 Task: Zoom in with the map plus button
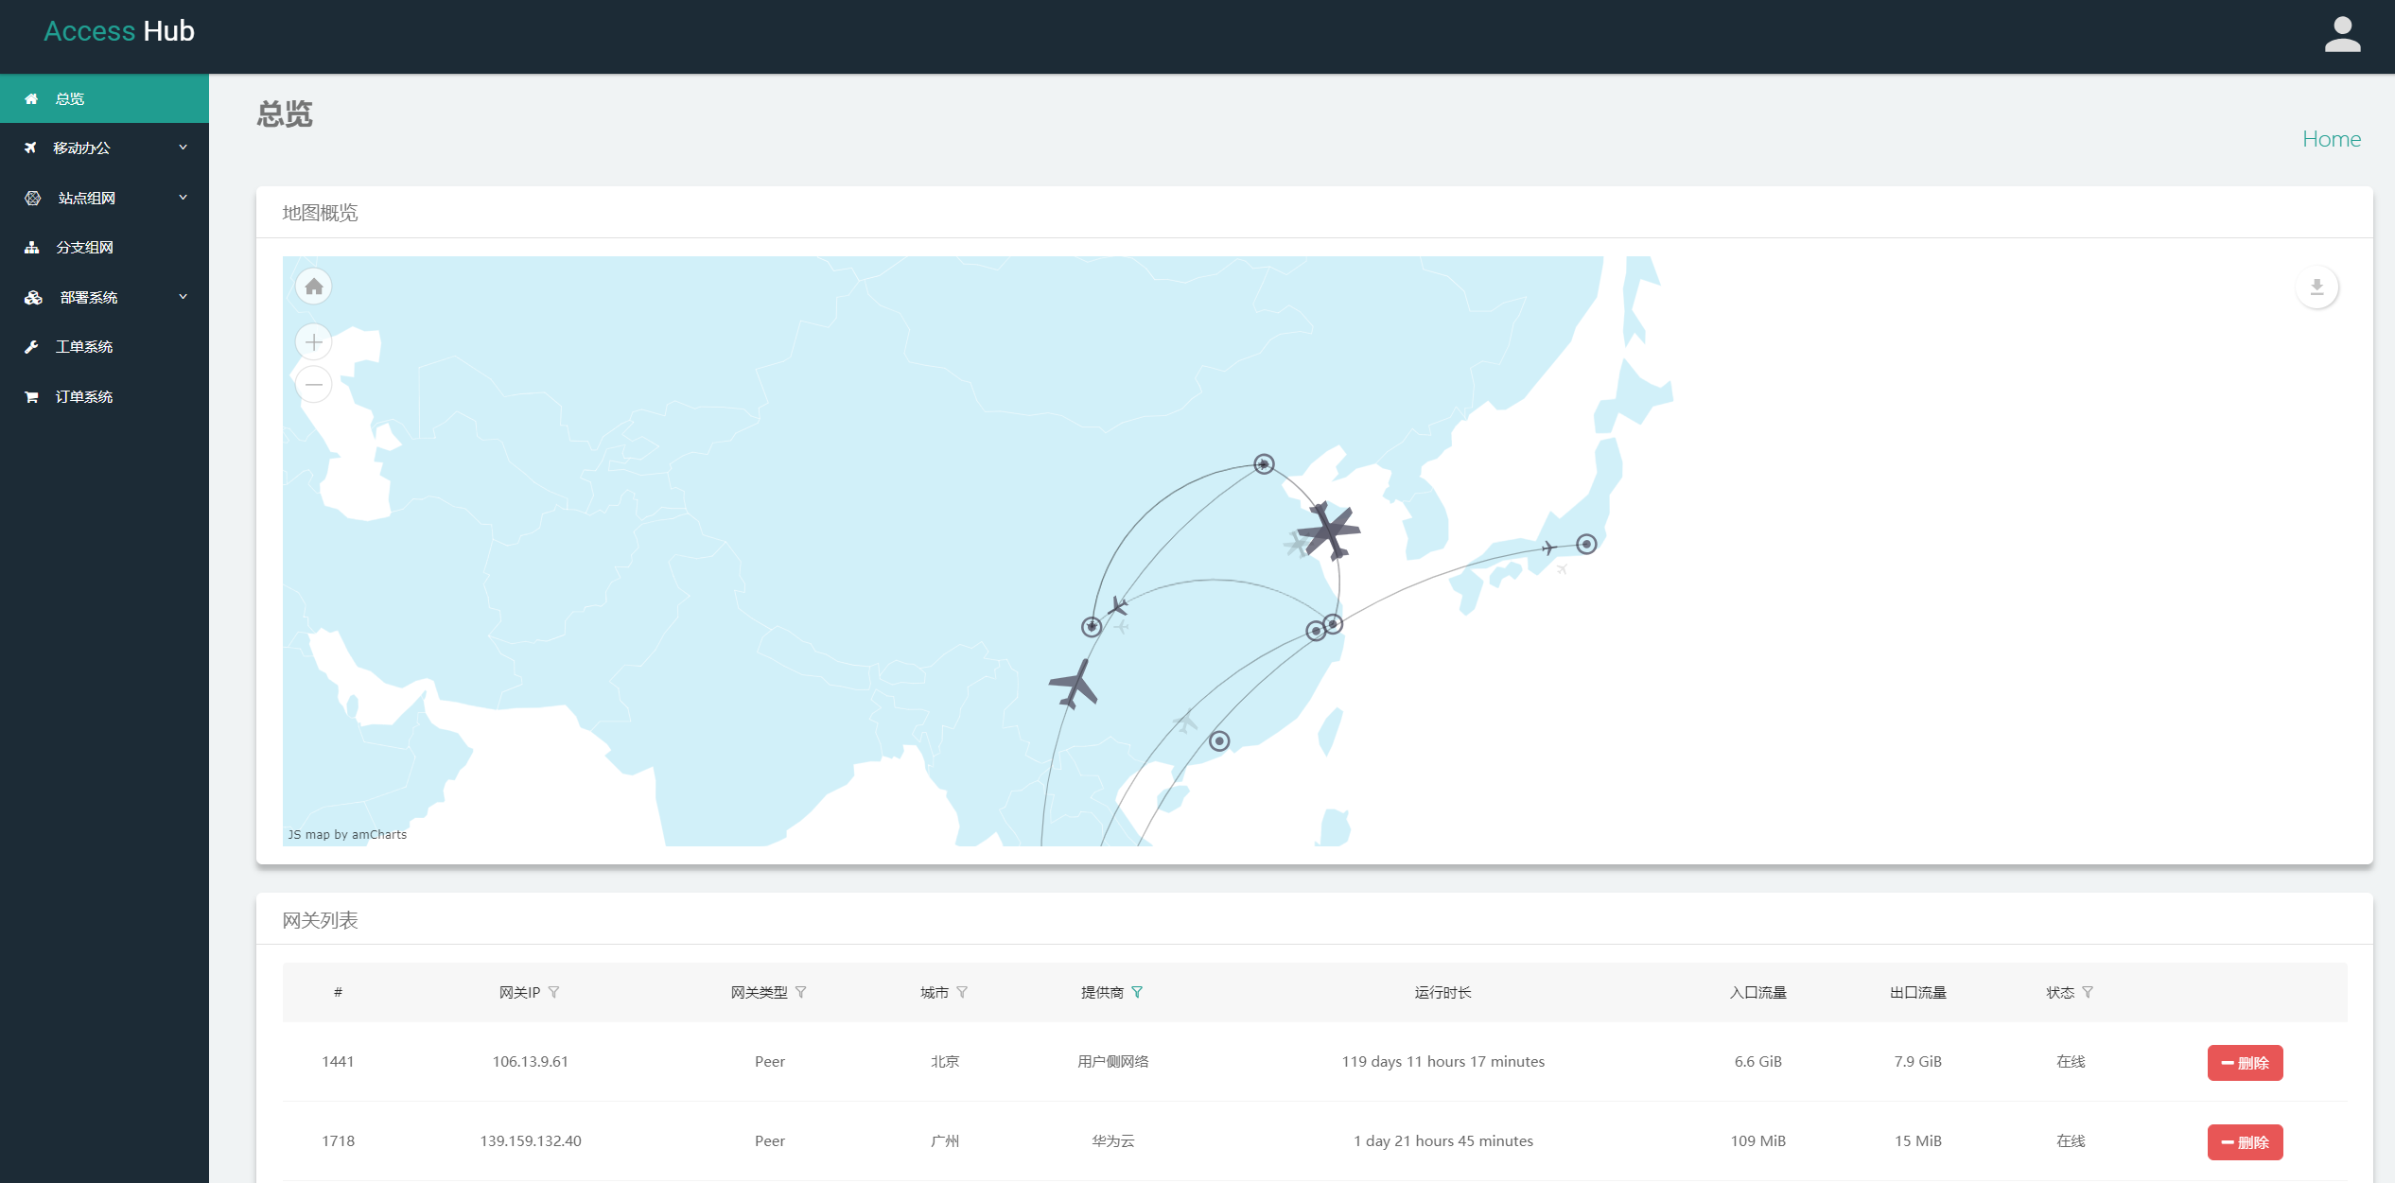tap(314, 342)
